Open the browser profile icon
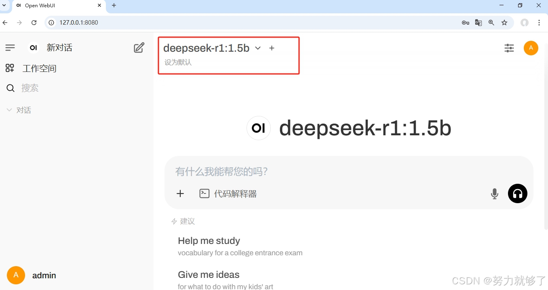548x290 pixels. point(525,23)
